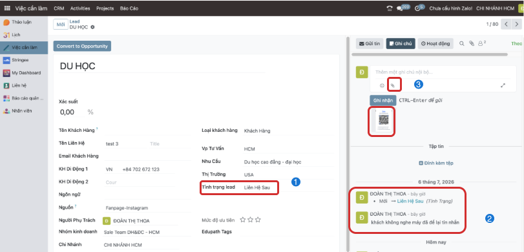Open country code VN dropdown for KH Di Động 1

tap(111, 169)
